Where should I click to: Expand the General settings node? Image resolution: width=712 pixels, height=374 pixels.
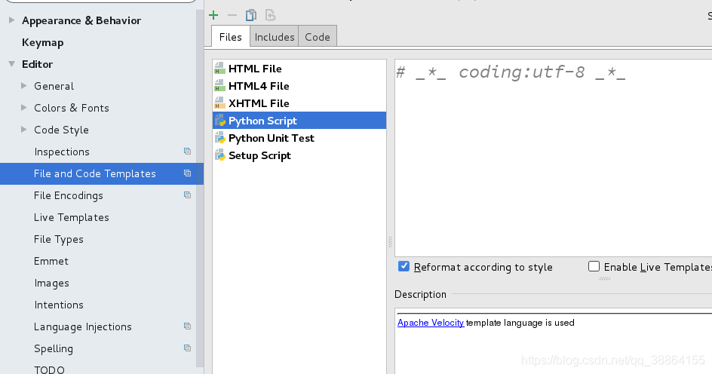(24, 85)
